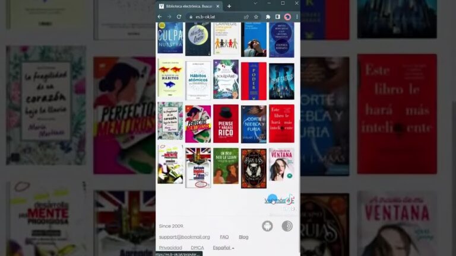Bookmark page with the star icon

tap(256, 17)
